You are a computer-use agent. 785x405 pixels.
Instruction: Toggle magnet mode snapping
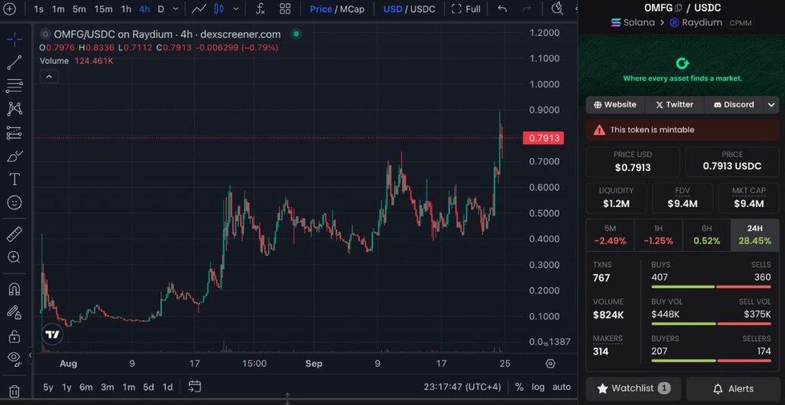tap(14, 289)
